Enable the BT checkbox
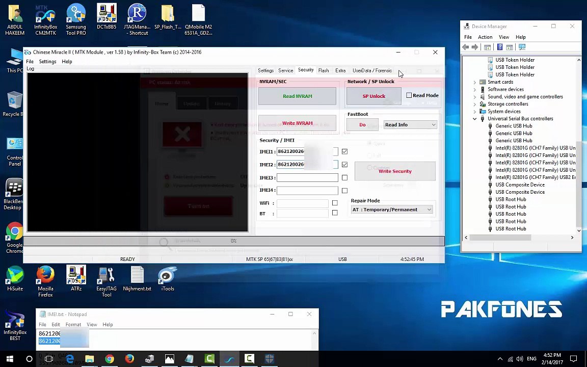 point(335,213)
